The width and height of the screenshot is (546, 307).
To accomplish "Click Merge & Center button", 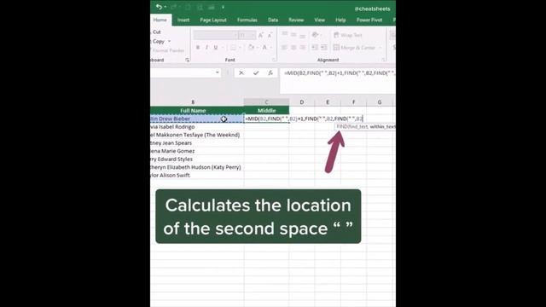I will coord(354,48).
